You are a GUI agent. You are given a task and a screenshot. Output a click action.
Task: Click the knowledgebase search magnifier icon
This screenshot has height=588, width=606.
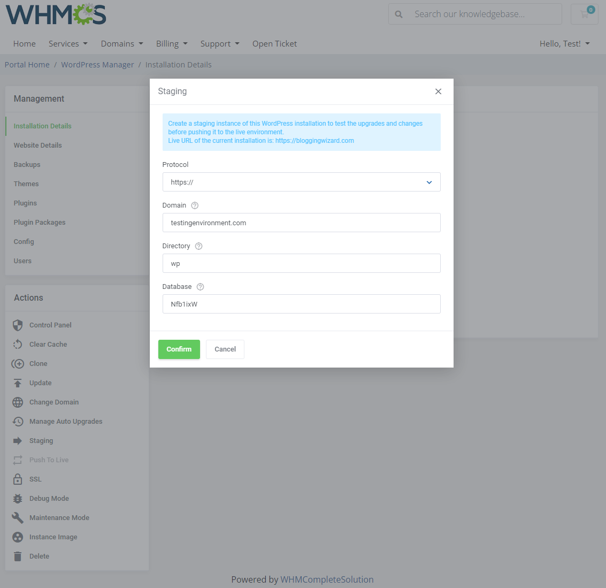pyautogui.click(x=399, y=14)
